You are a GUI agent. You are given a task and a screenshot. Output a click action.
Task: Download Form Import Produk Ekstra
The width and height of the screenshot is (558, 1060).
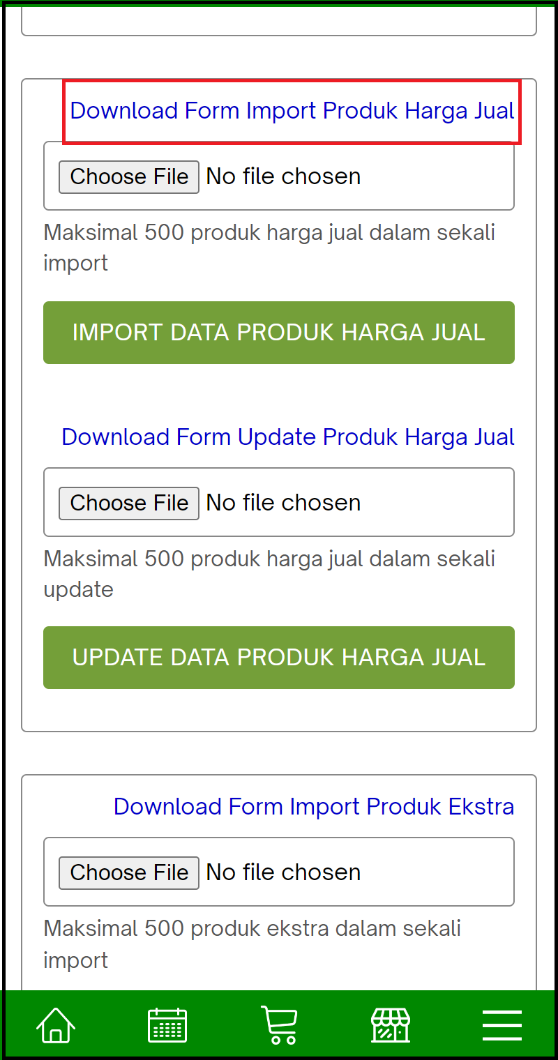[x=313, y=805]
